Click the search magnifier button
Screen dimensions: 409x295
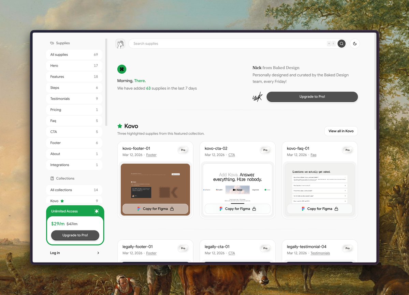[341, 44]
